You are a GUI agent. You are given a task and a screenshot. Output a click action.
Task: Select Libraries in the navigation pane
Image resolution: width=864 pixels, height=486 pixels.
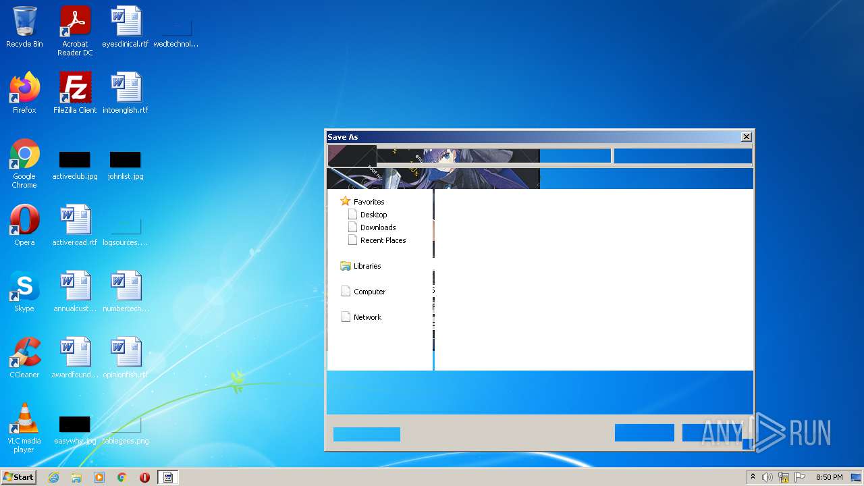coord(361,266)
